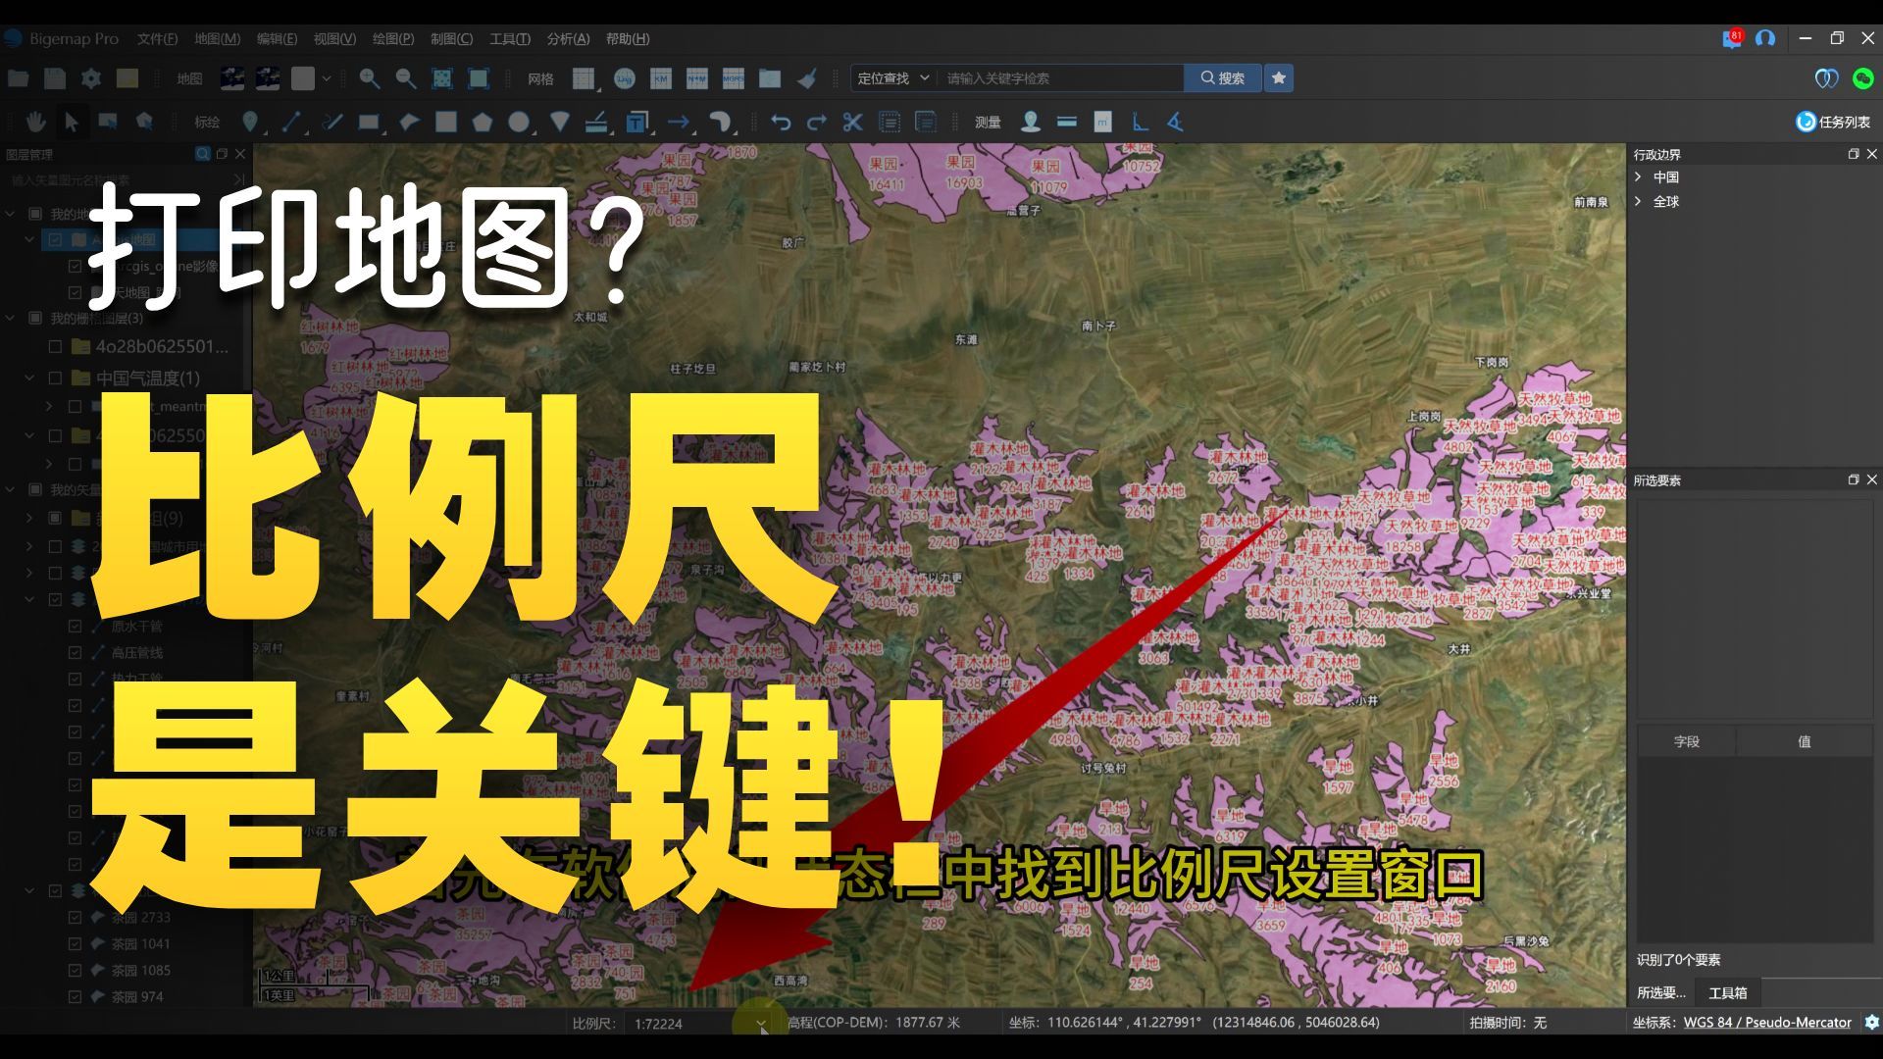This screenshot has height=1059, width=1883.
Task: Expand the 中国 administrative boundary node
Action: tap(1638, 176)
